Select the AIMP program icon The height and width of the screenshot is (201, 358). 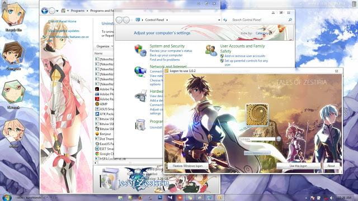coord(97,104)
